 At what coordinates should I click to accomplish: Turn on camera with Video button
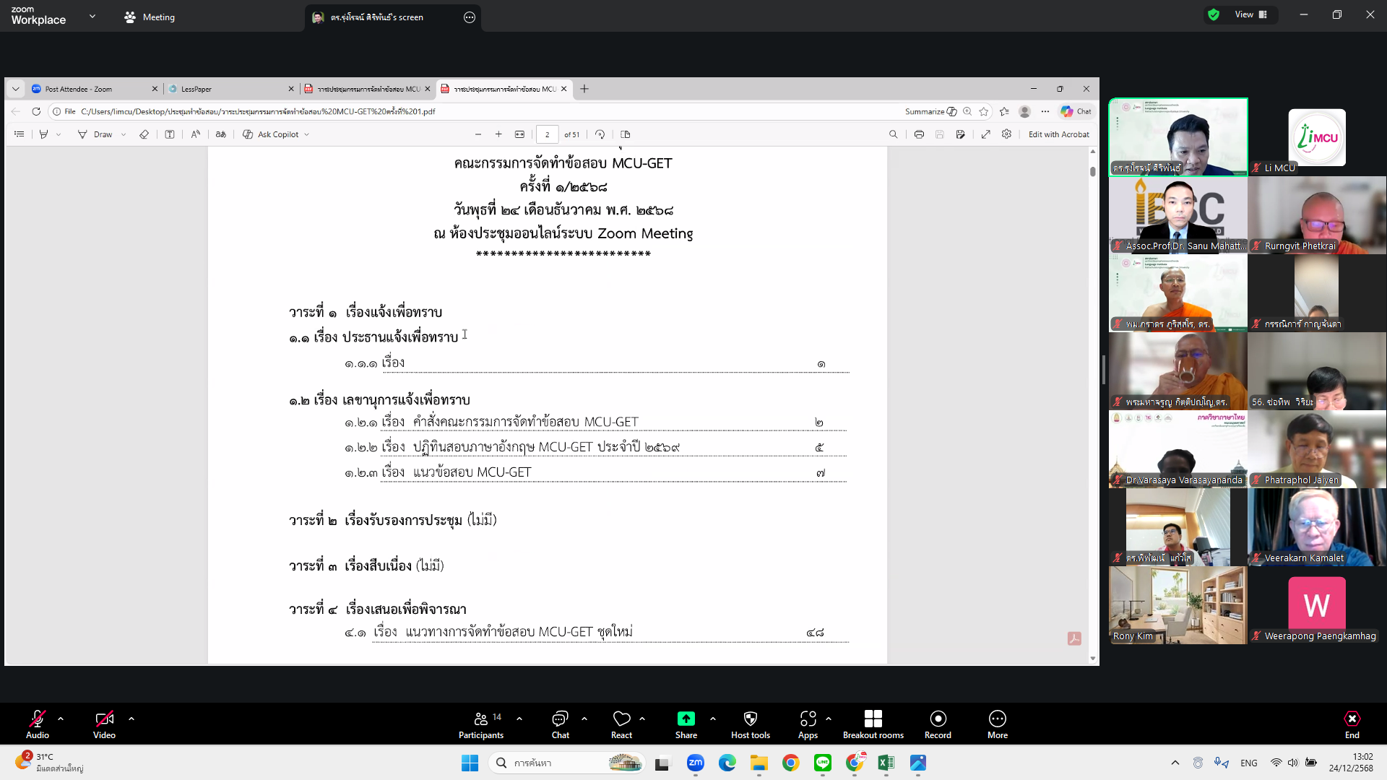click(104, 724)
